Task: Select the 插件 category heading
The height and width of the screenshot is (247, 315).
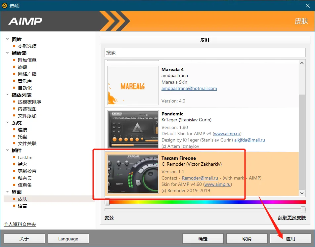Action: point(17,150)
